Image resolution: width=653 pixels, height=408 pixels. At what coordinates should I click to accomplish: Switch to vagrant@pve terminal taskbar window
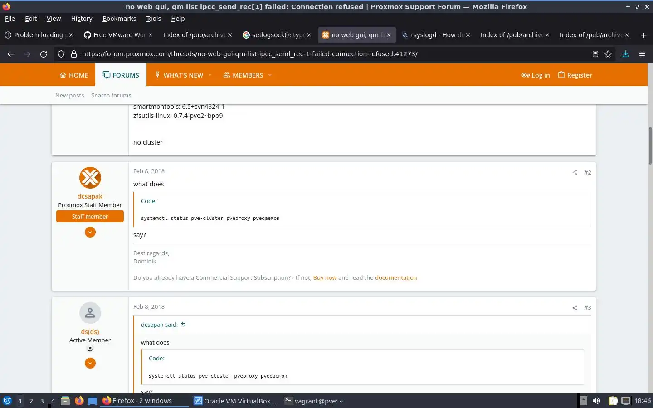[314, 401]
